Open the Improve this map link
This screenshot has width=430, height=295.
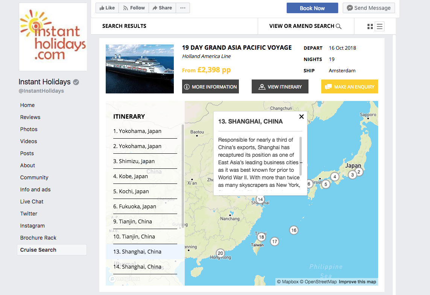point(357,281)
